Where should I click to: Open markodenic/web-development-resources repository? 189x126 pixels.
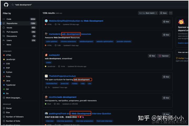pos(70,34)
